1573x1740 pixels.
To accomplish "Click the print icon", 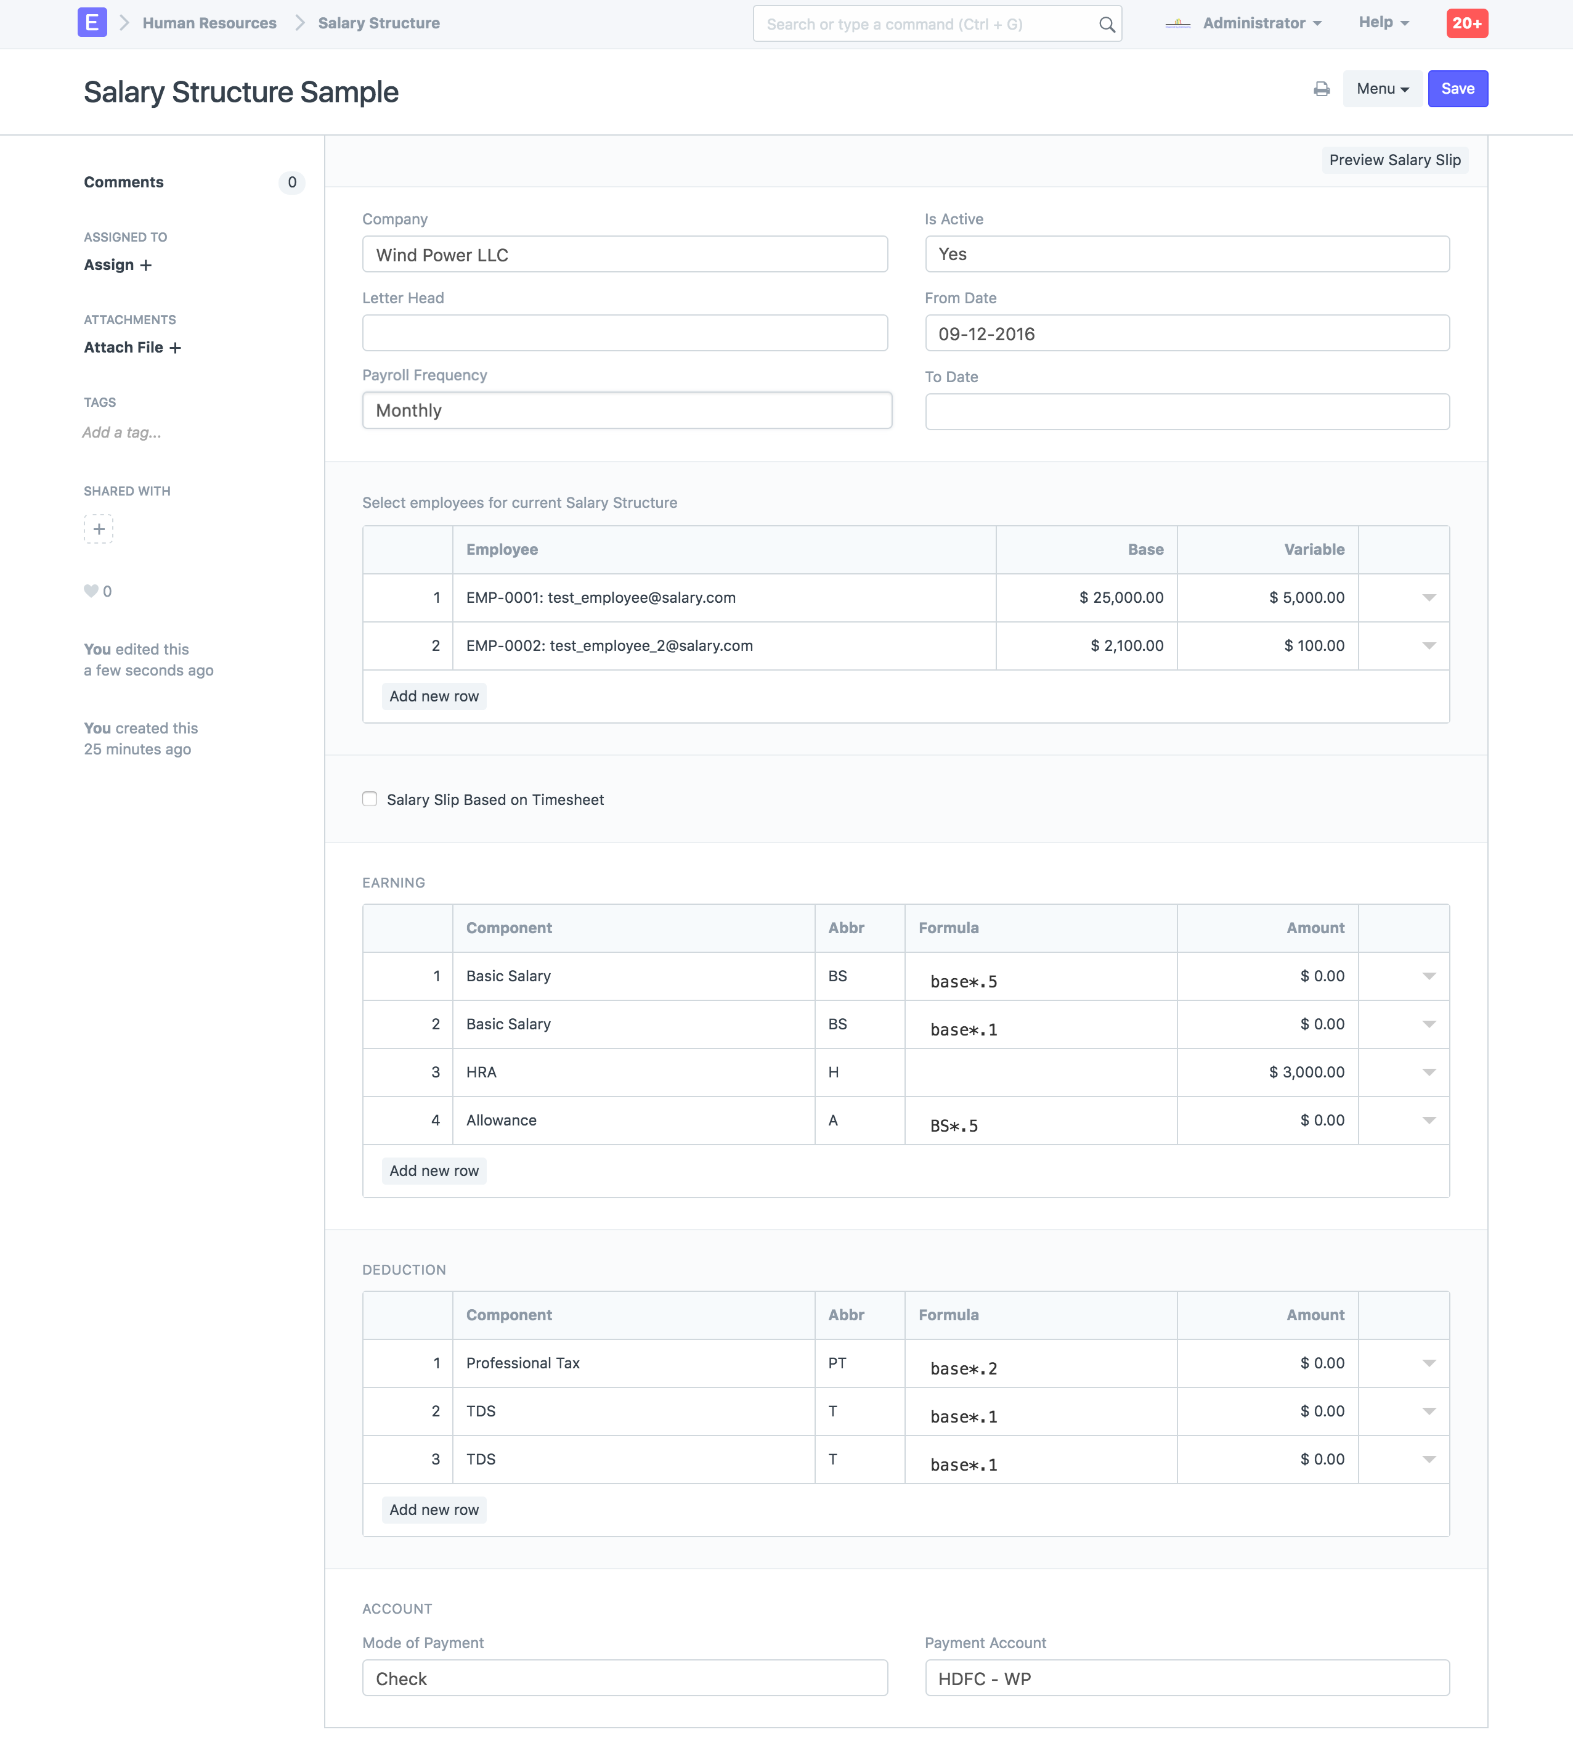I will point(1321,89).
